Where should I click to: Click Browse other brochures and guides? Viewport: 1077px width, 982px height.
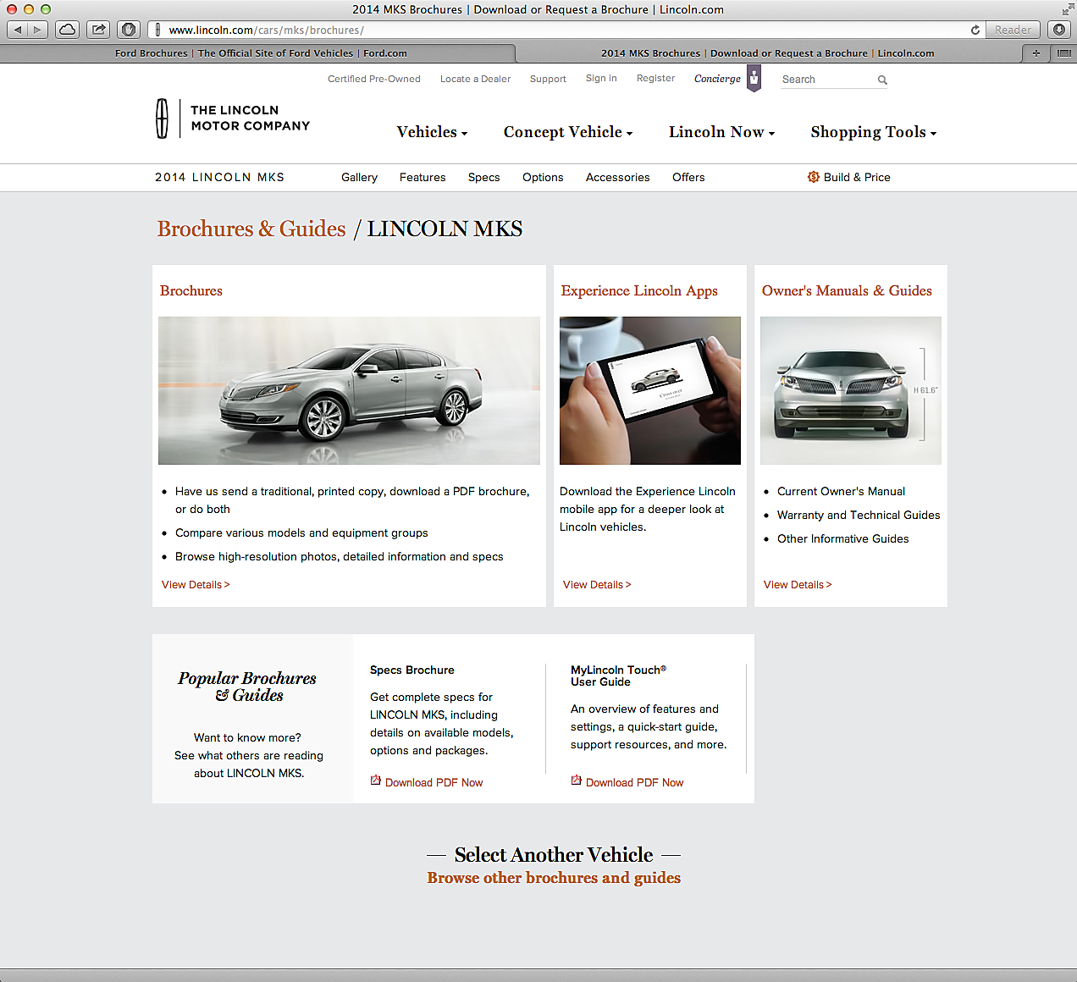(x=554, y=878)
